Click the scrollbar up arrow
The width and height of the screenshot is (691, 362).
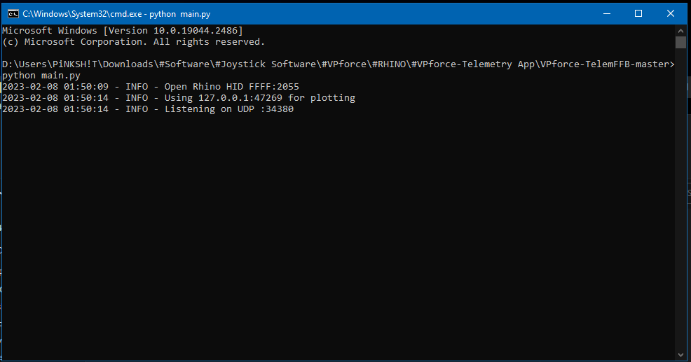680,31
